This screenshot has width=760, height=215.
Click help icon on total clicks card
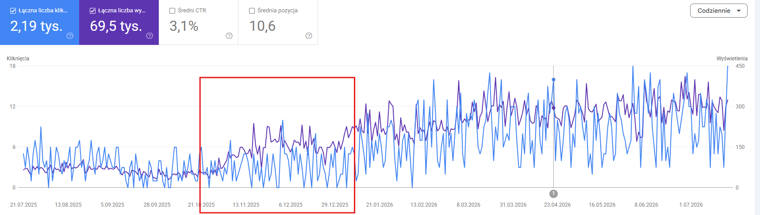point(70,36)
